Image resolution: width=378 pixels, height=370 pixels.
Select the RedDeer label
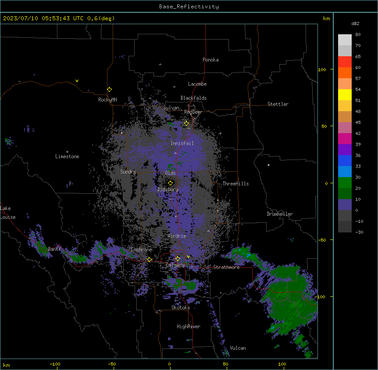pyautogui.click(x=193, y=112)
